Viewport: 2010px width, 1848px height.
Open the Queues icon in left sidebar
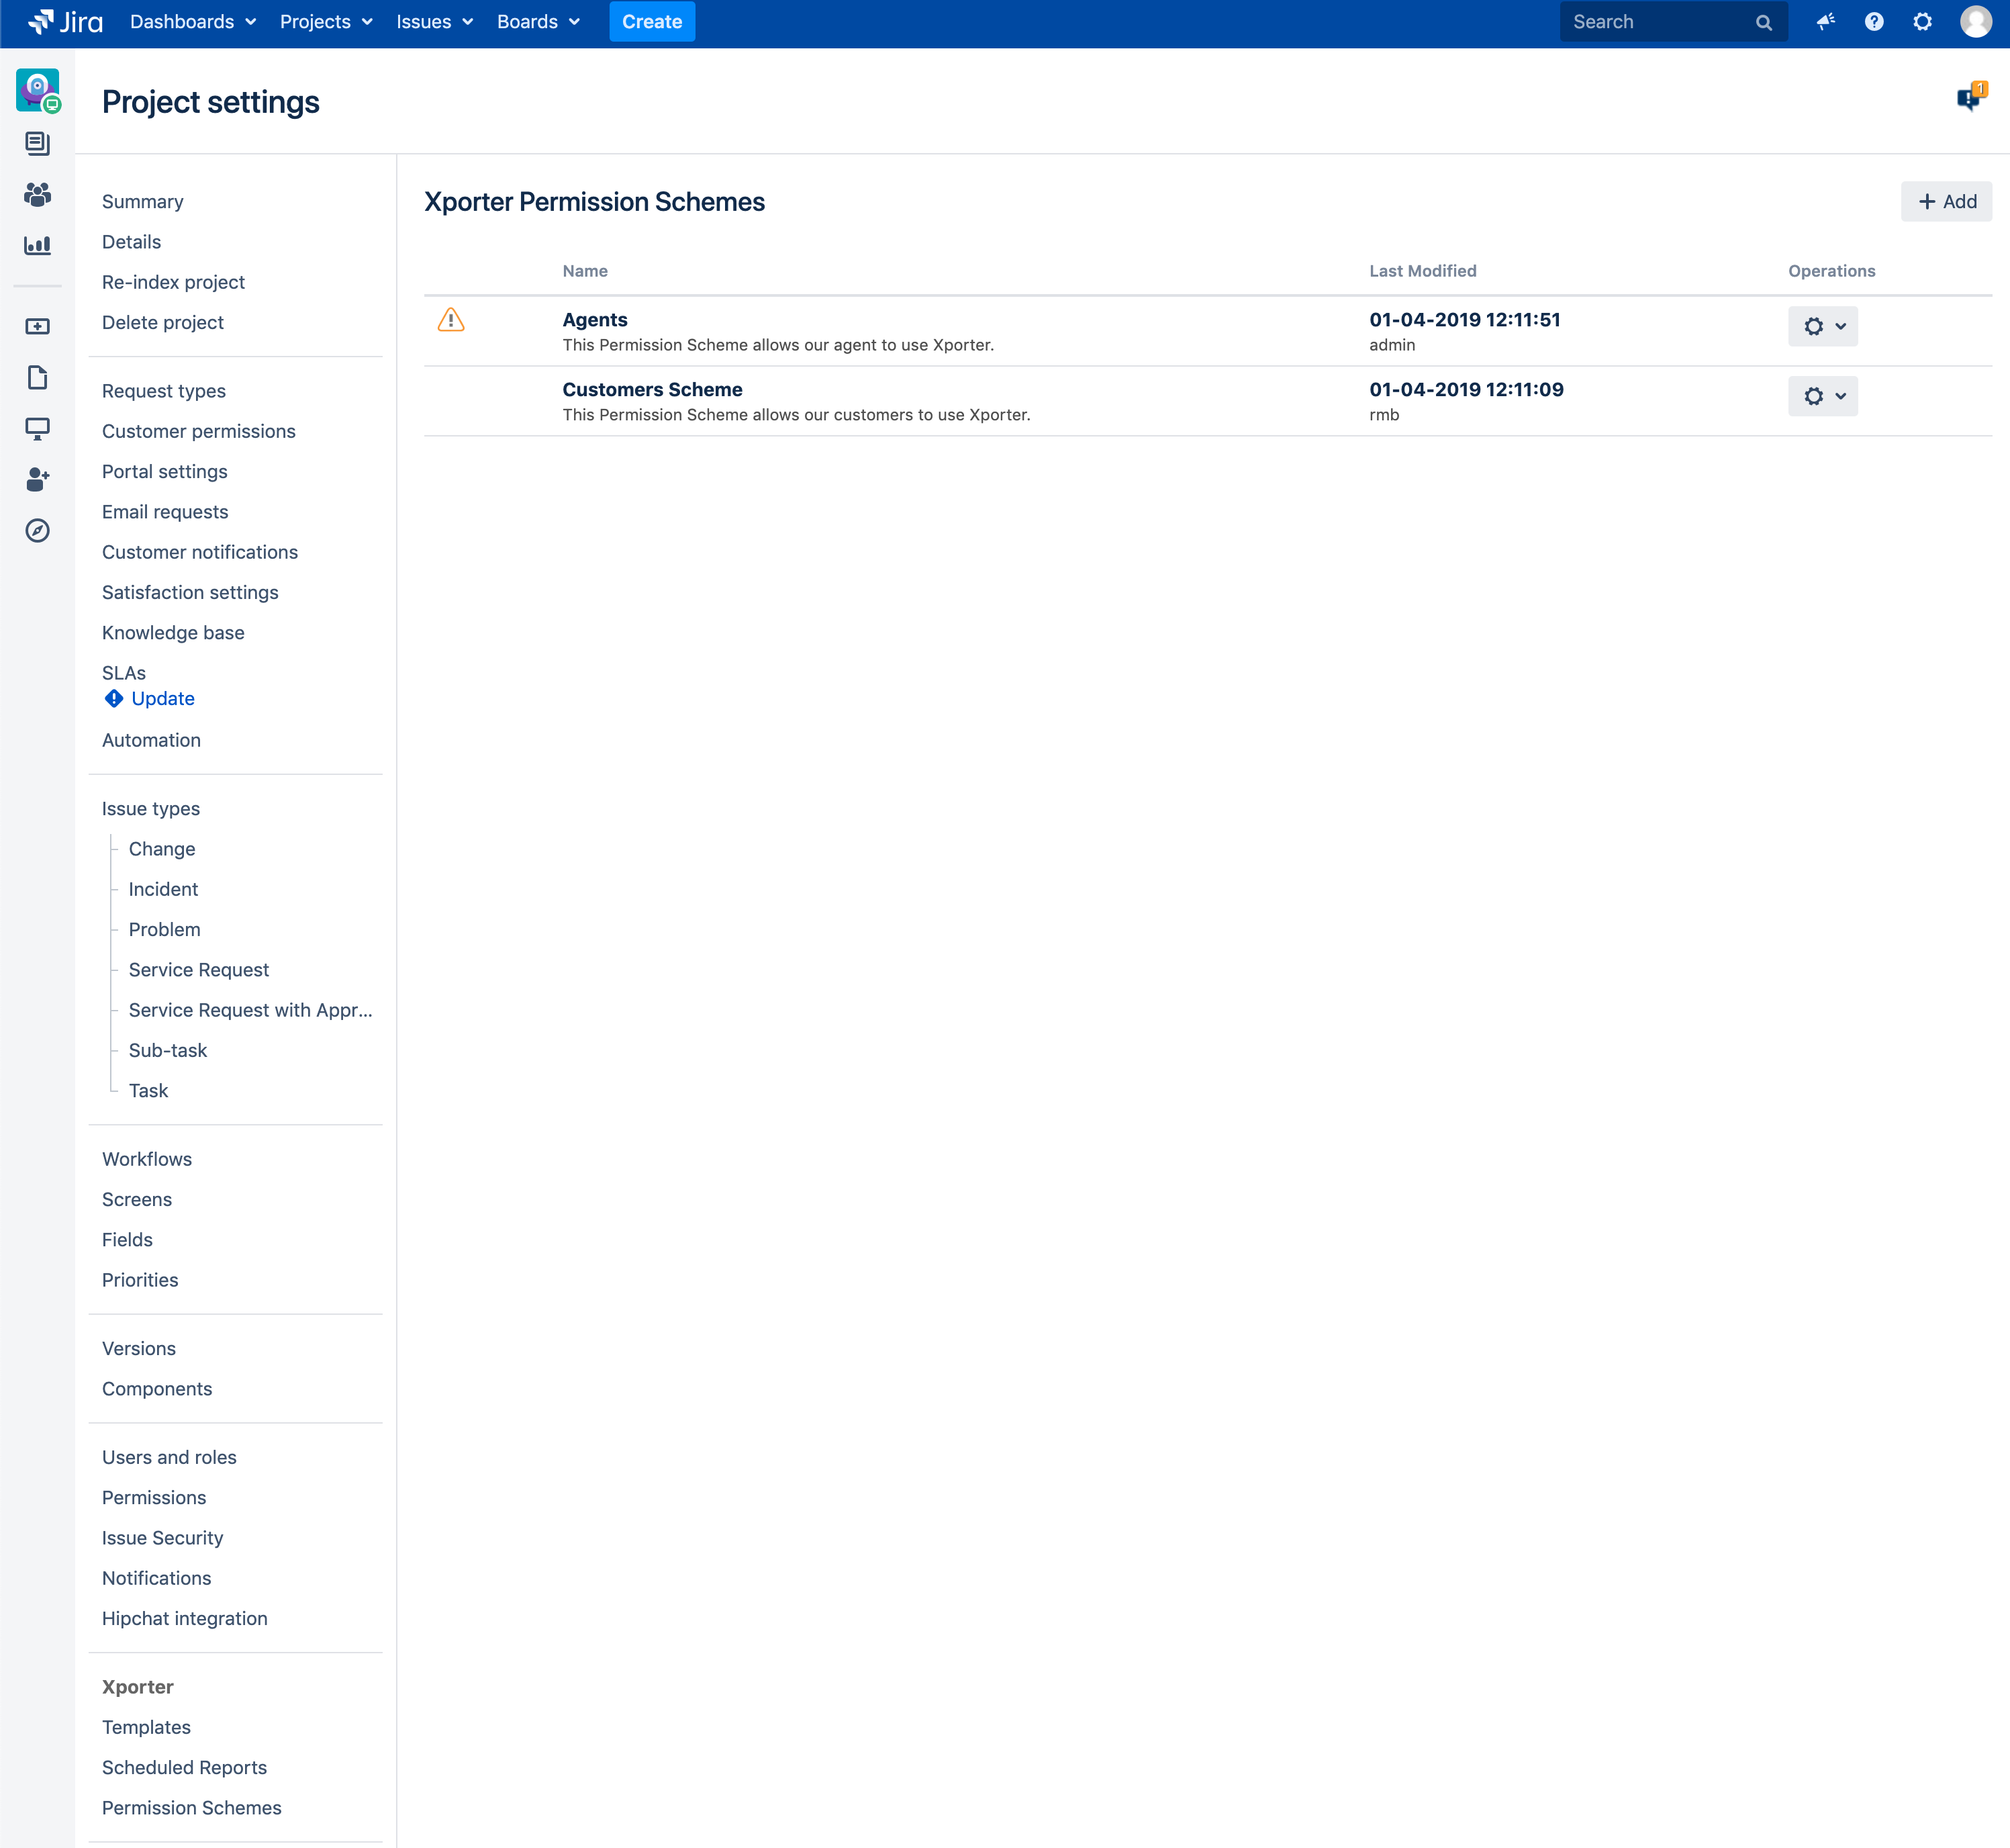coord(37,144)
